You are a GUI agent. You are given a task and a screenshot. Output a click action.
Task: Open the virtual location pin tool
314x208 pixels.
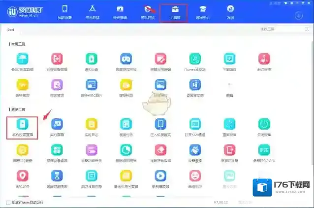pos(23,176)
